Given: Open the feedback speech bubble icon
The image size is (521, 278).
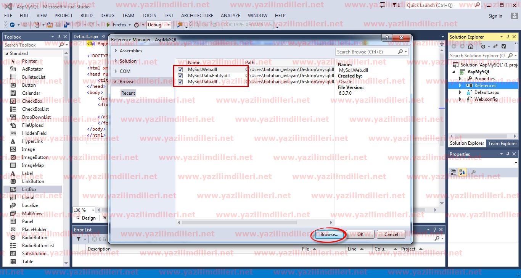Looking at the screenshot, I should pos(383,5).
